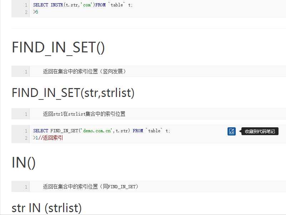Click the str IN (strlist) subheading
The image size is (286, 215).
coord(47,208)
